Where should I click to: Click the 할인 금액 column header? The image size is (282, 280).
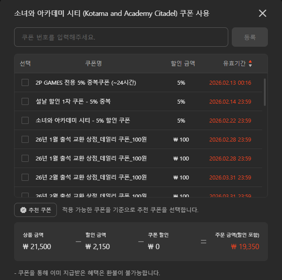[x=181, y=63]
